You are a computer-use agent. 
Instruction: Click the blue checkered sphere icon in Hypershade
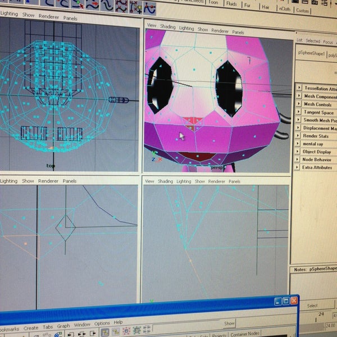pos(58,335)
